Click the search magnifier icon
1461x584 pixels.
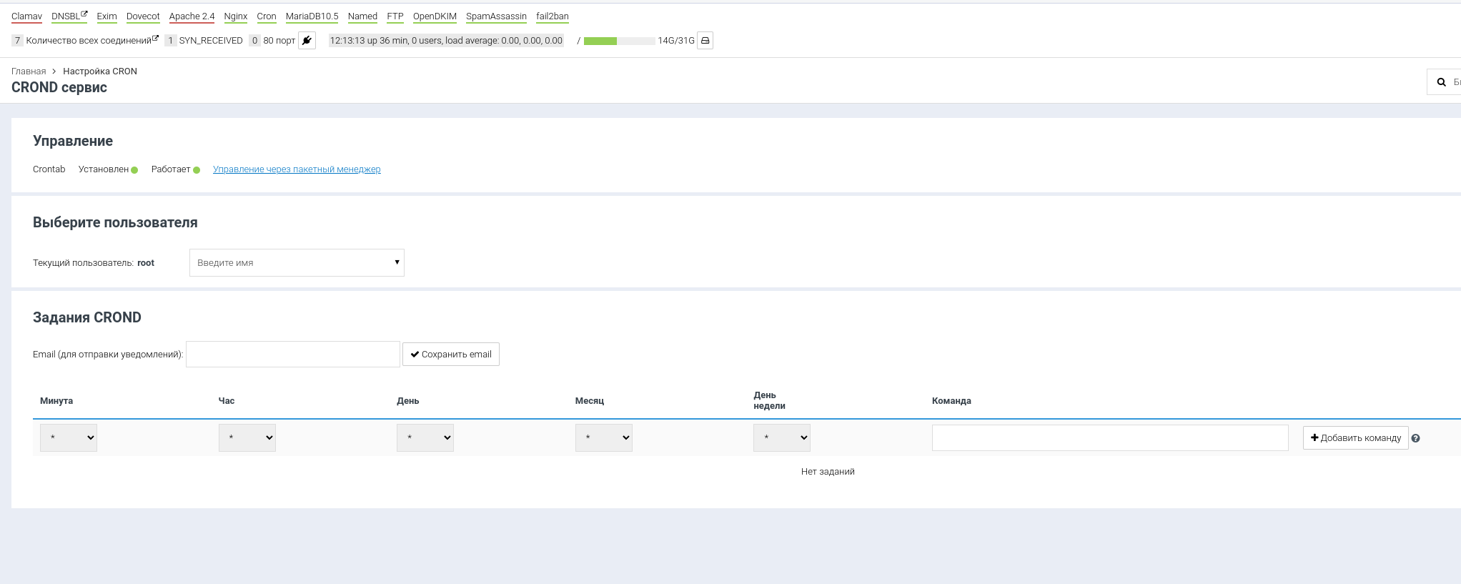point(1441,82)
